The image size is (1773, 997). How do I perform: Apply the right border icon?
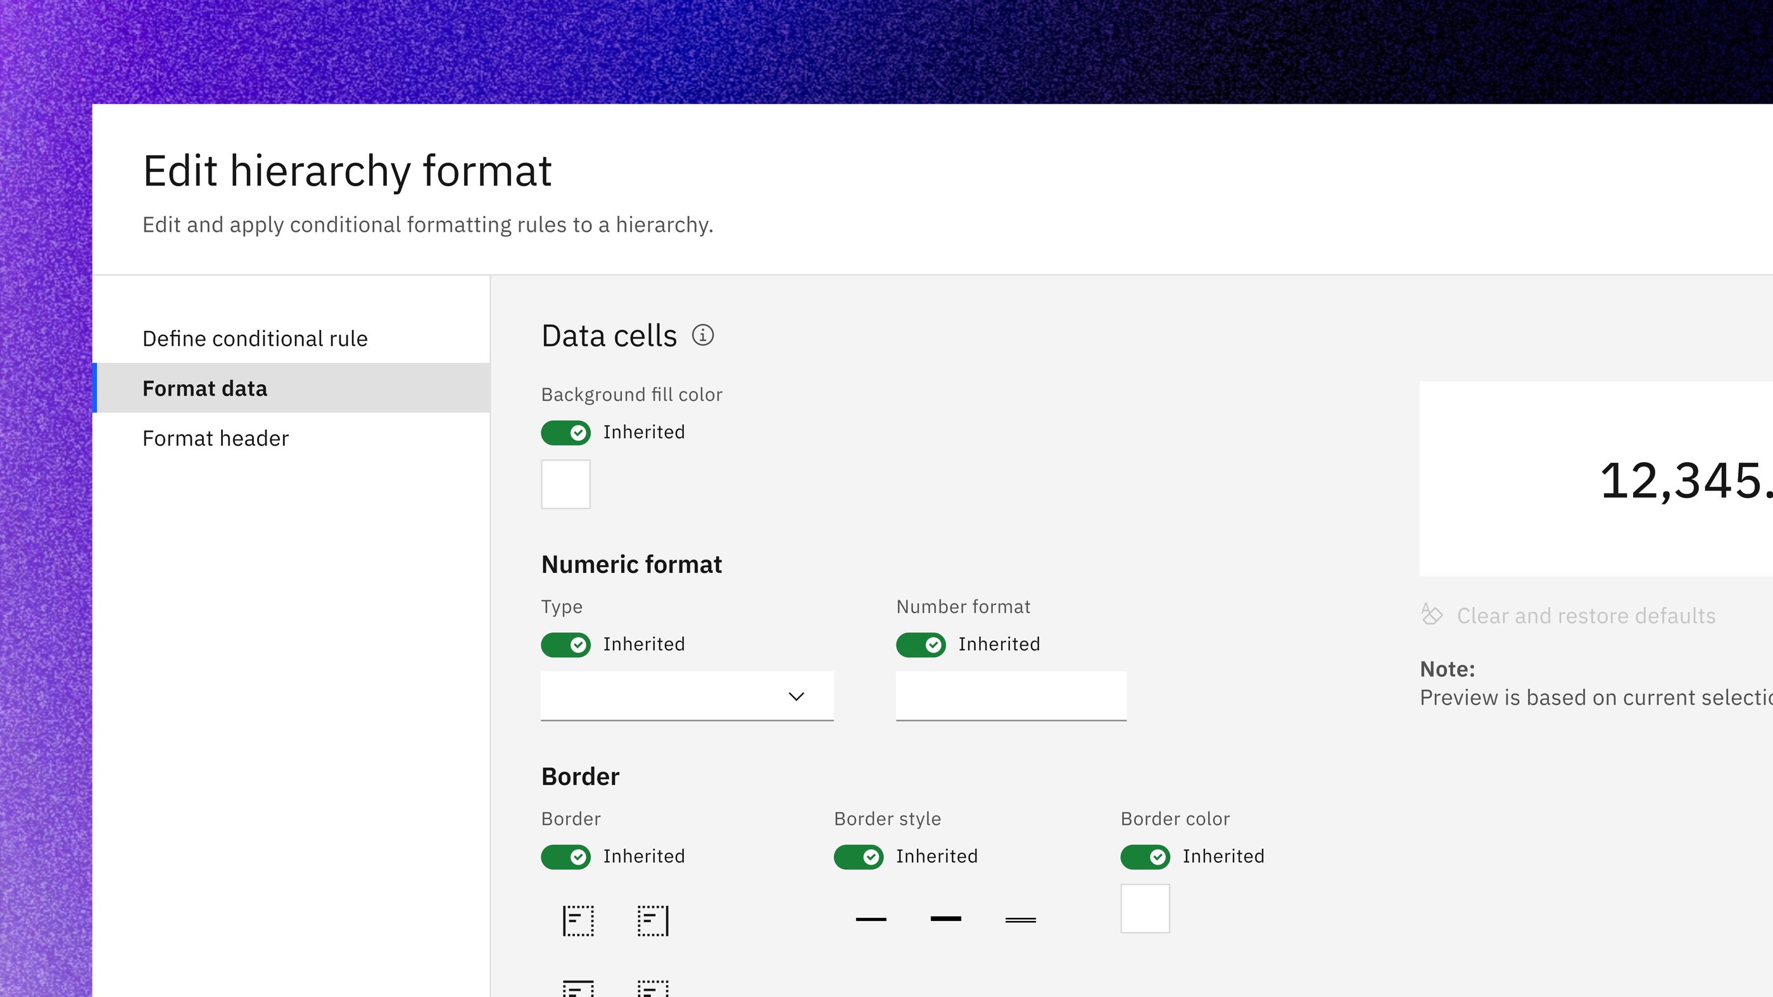click(653, 920)
